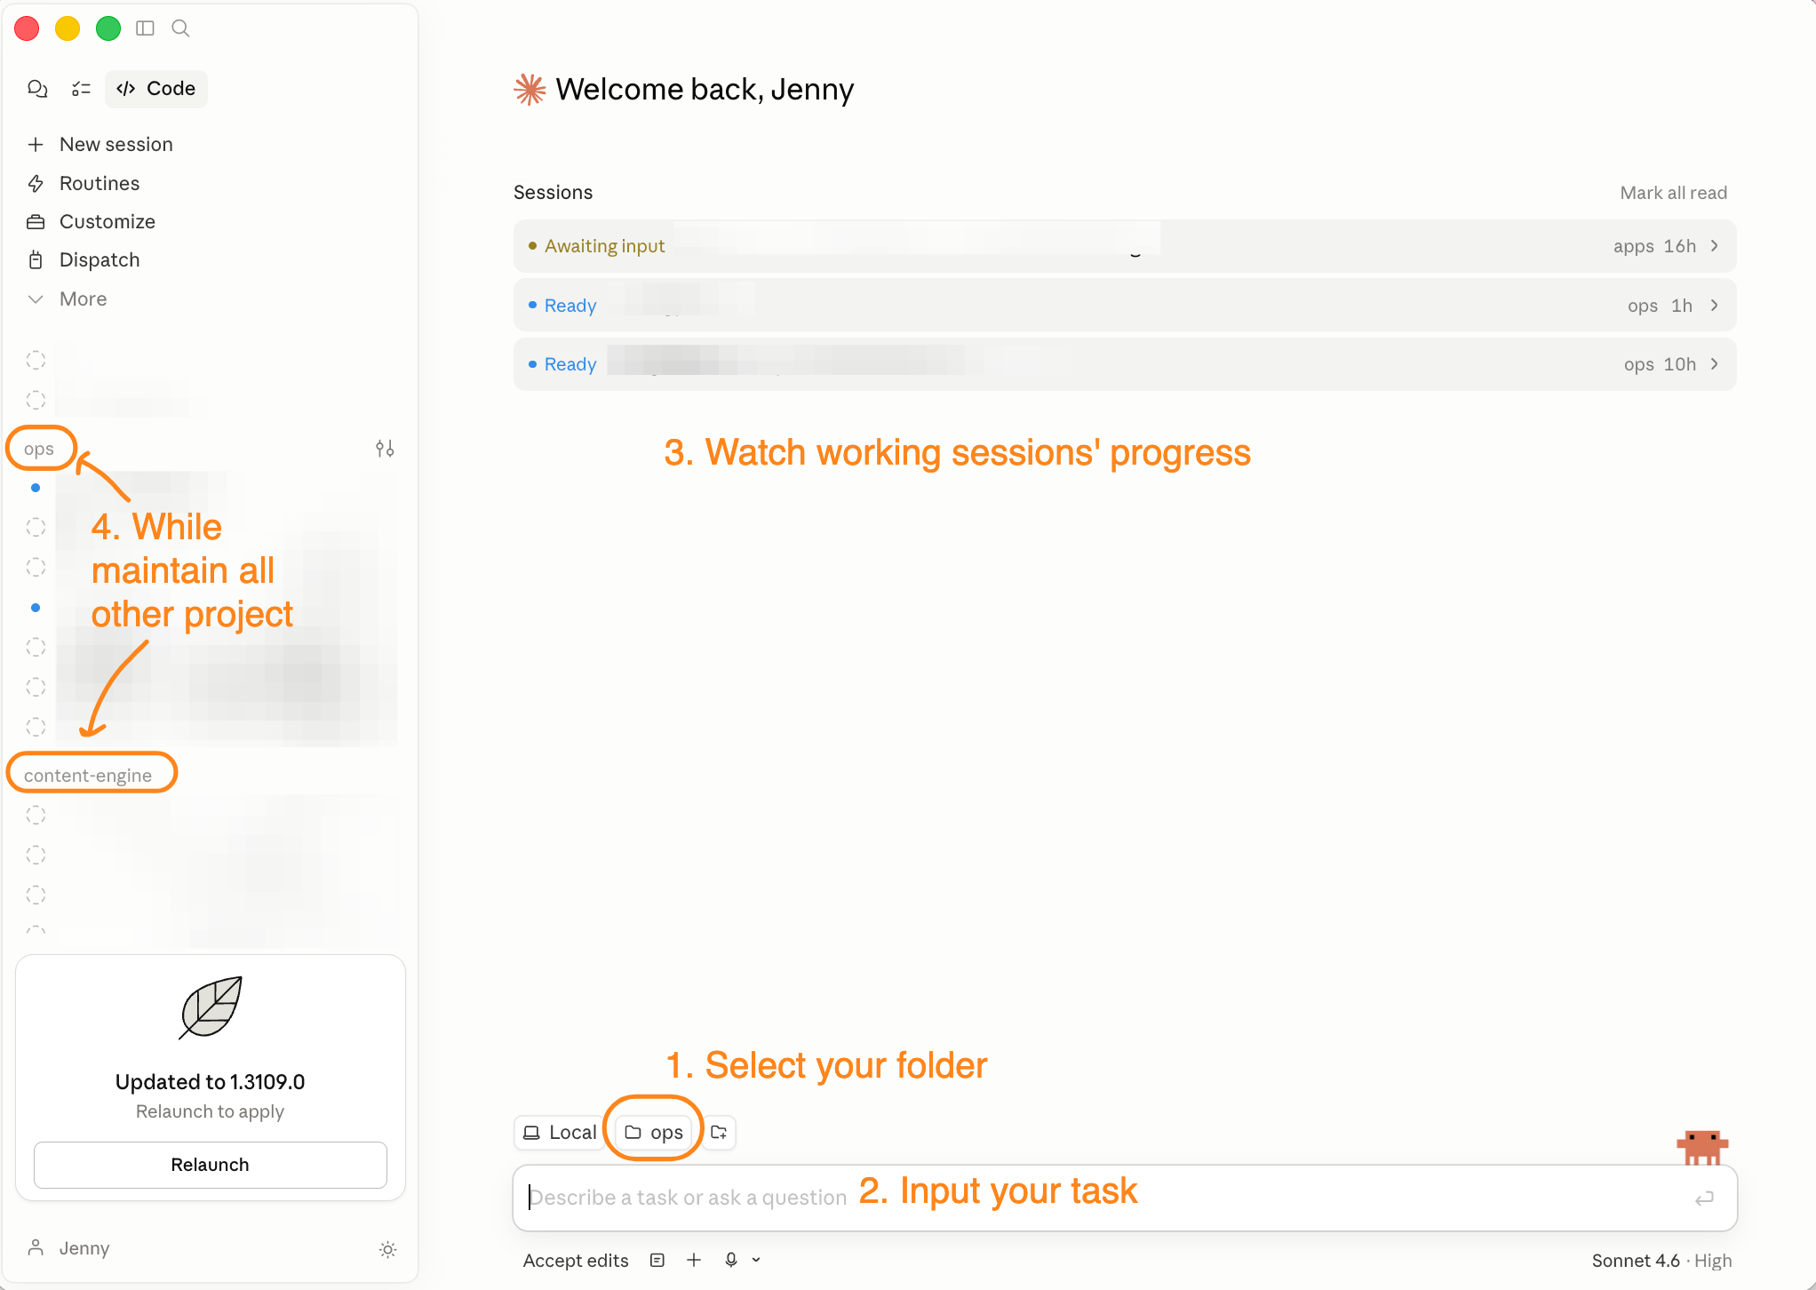Open the ops folder selector
This screenshot has width=1816, height=1290.
(654, 1132)
